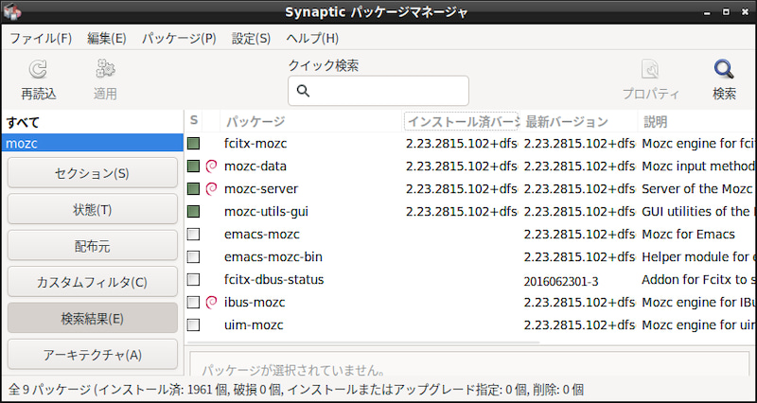
Task: Sort by 説明 column header
Action: [697, 121]
